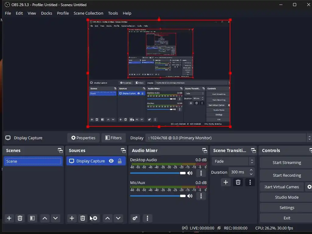The image size is (312, 234).
Task: Decrease transition Duration with down arrow
Action: pos(251,174)
